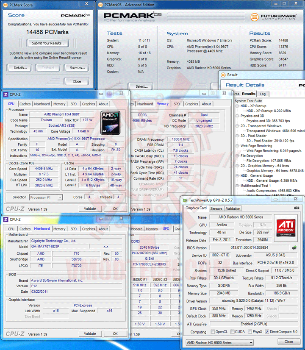The width and height of the screenshot is (305, 350).
Task: Toggle the OpenCL checkbox in GPU-Z
Action: click(x=213, y=331)
